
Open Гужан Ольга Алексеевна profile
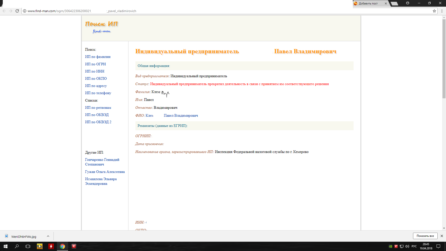[x=105, y=172]
